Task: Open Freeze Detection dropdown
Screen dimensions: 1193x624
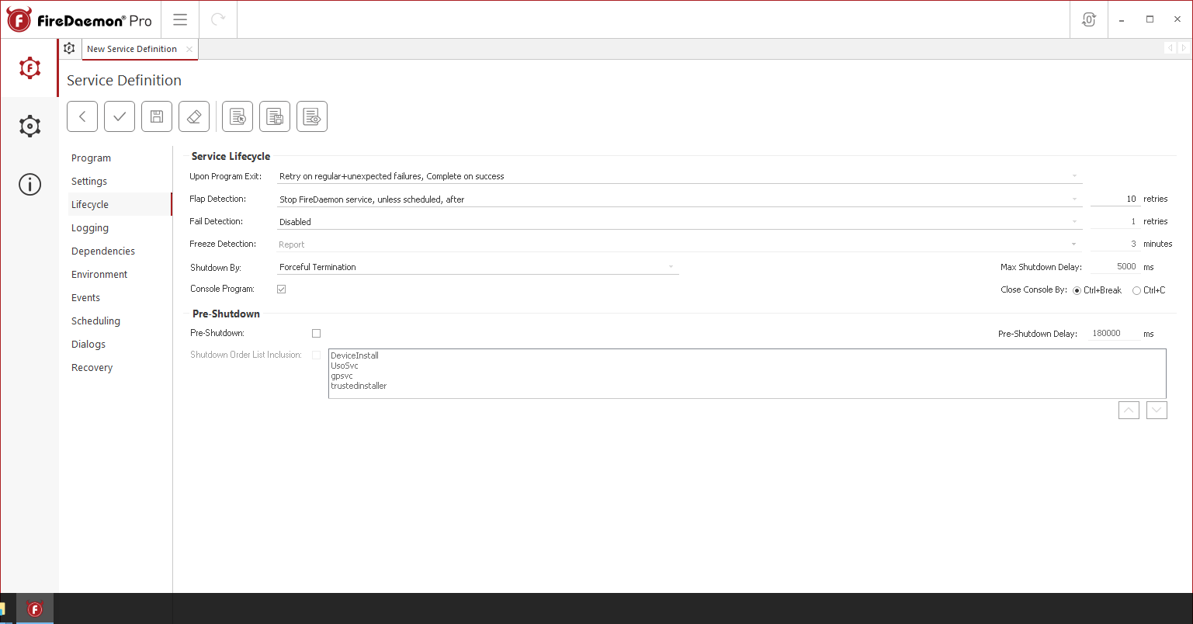Action: coord(679,244)
